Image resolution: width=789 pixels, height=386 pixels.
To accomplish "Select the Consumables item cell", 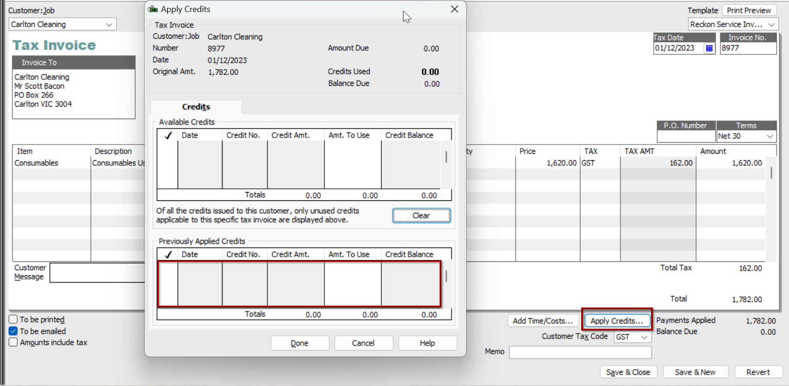I will click(x=51, y=163).
